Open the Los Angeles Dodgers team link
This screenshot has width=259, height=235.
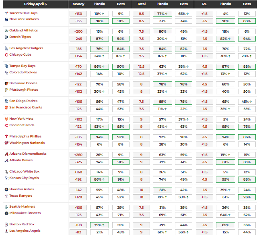pyautogui.click(x=26, y=48)
